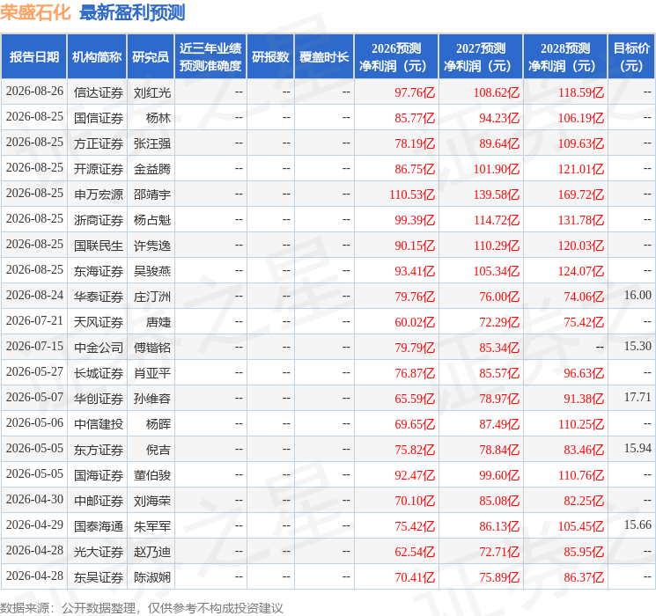Click the value 85.77亿
The image size is (656, 616).
(x=415, y=118)
